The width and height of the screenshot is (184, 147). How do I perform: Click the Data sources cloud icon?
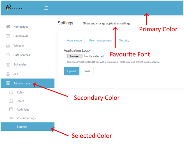coord(8,55)
